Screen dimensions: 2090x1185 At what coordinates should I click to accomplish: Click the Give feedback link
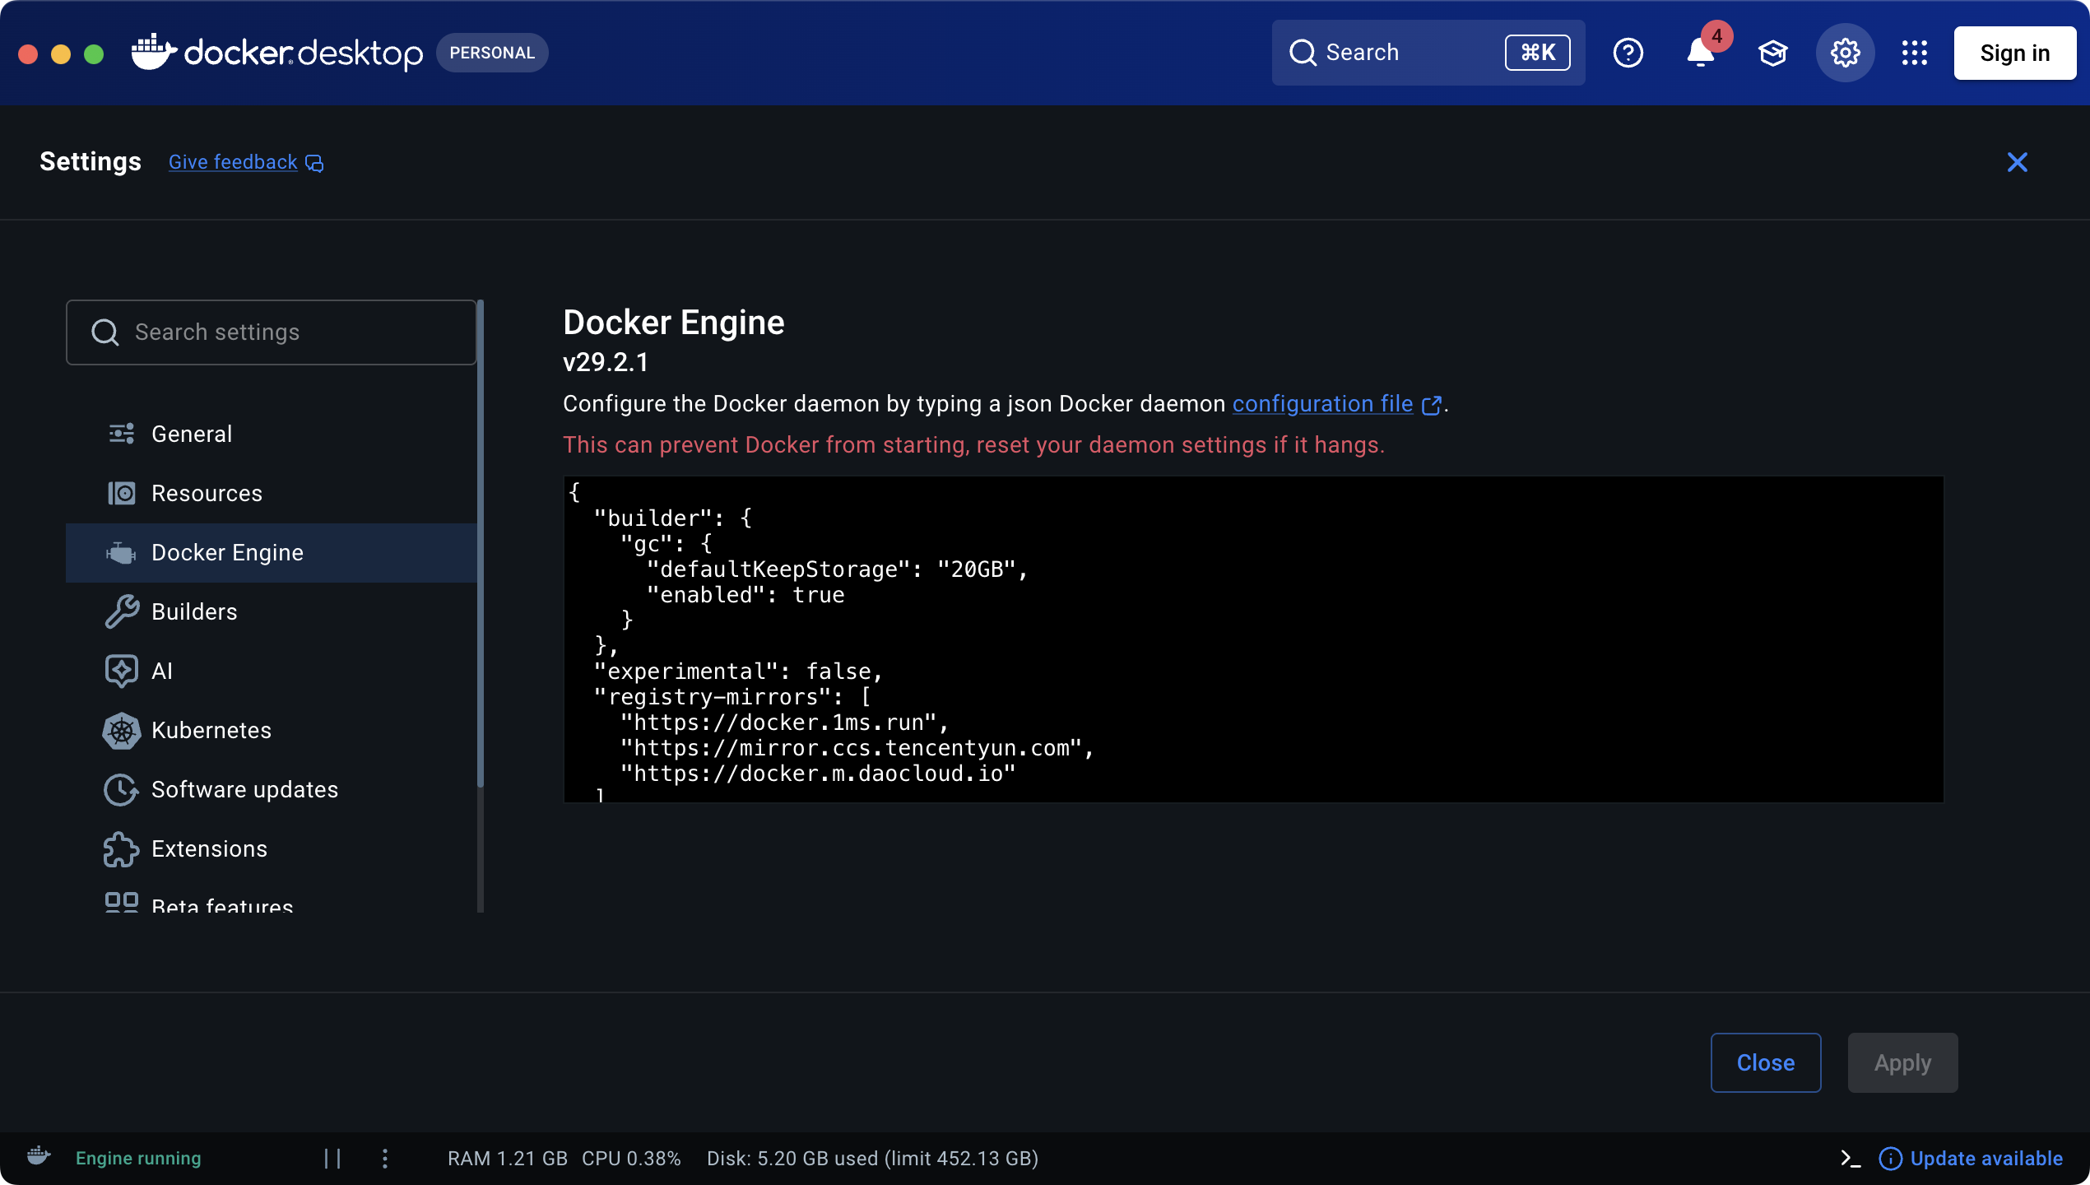pos(234,162)
